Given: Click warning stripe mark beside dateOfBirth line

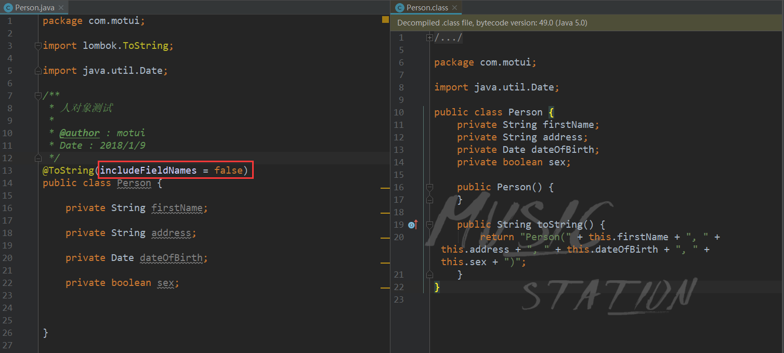Looking at the screenshot, I should [x=385, y=263].
